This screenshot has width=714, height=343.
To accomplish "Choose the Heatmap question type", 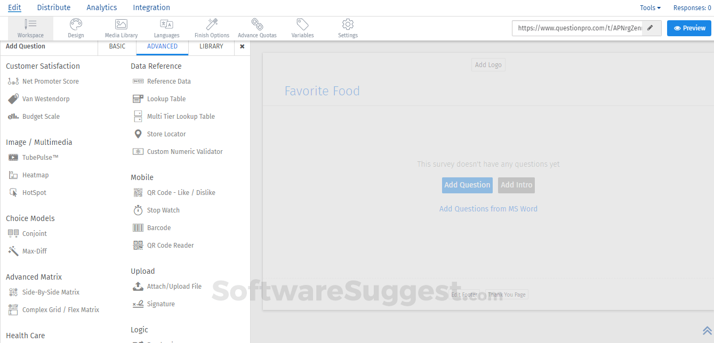I will [x=35, y=175].
